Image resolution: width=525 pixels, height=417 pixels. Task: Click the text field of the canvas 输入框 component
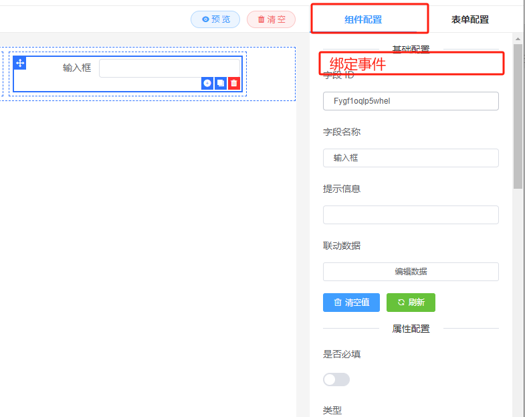(169, 68)
